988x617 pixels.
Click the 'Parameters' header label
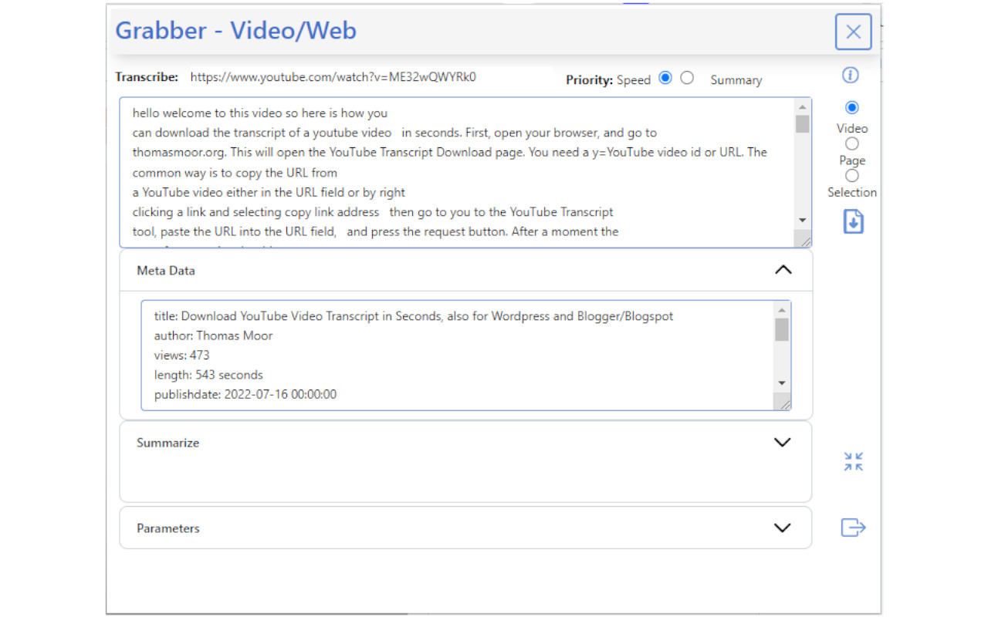click(x=168, y=528)
